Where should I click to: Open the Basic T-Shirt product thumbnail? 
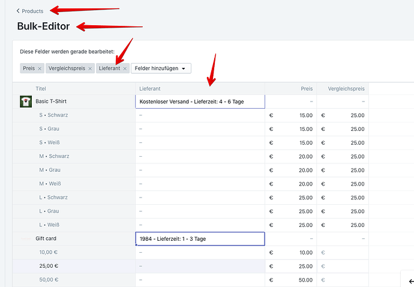click(x=25, y=101)
